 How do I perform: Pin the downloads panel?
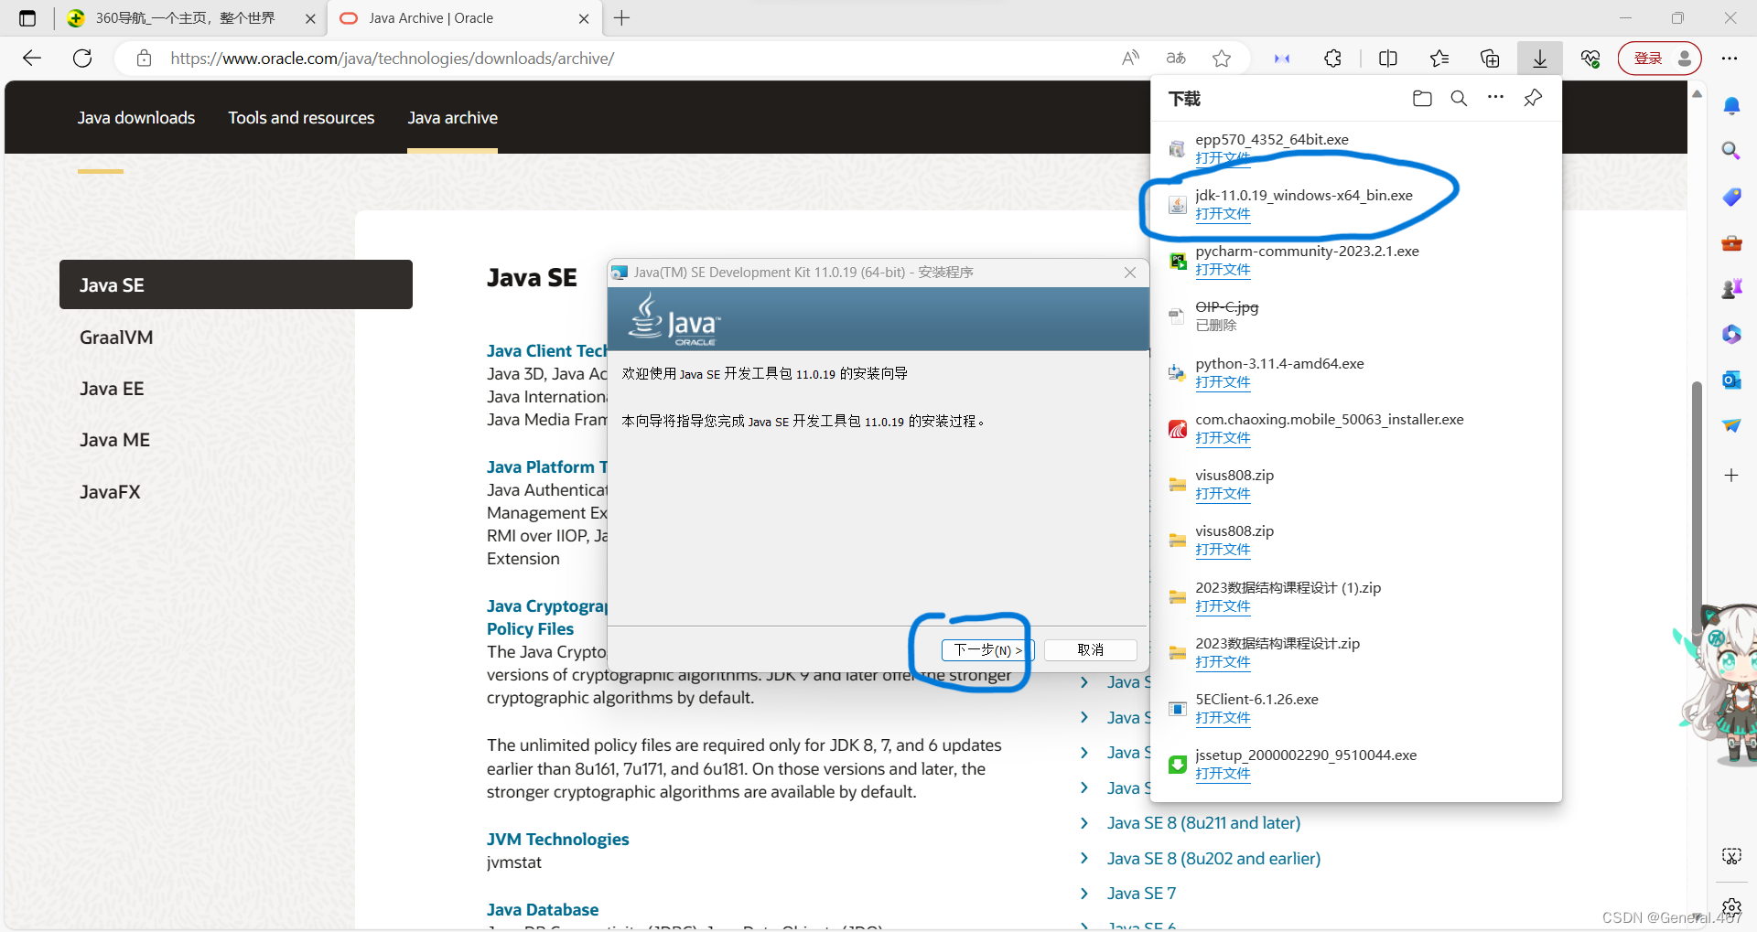coord(1533,98)
